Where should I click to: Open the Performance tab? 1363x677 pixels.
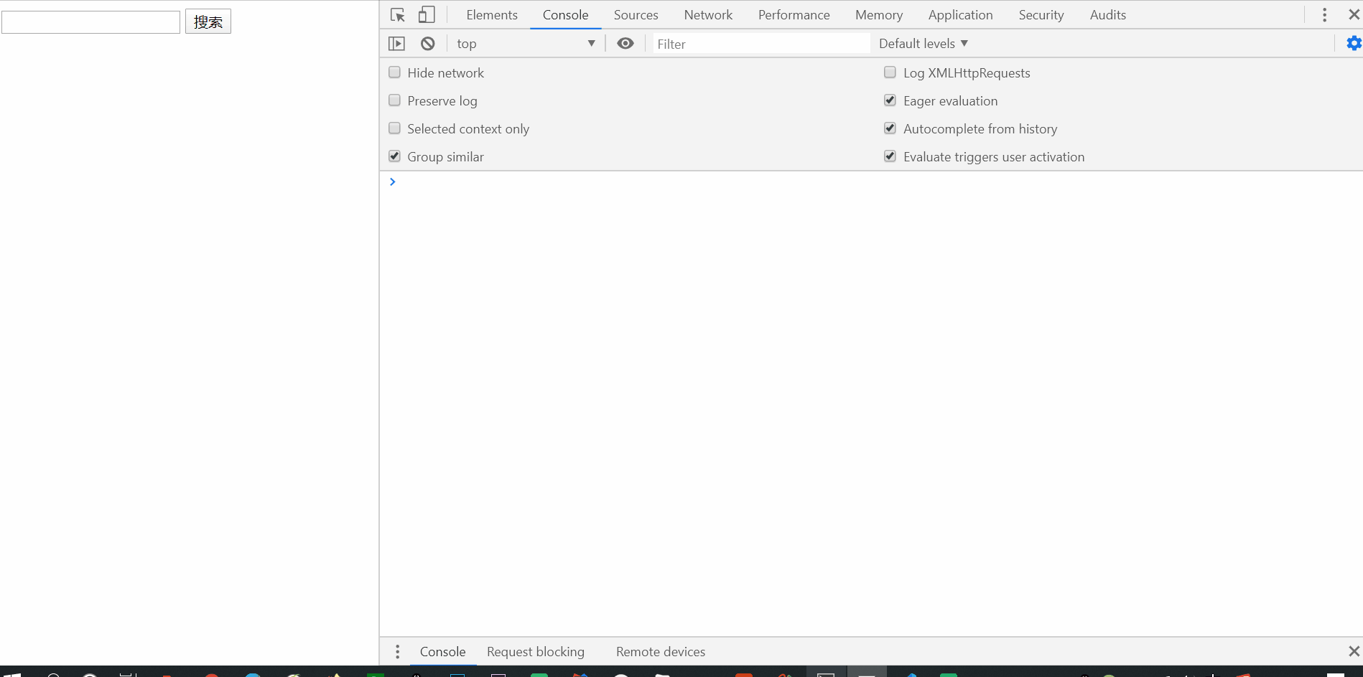pyautogui.click(x=794, y=15)
